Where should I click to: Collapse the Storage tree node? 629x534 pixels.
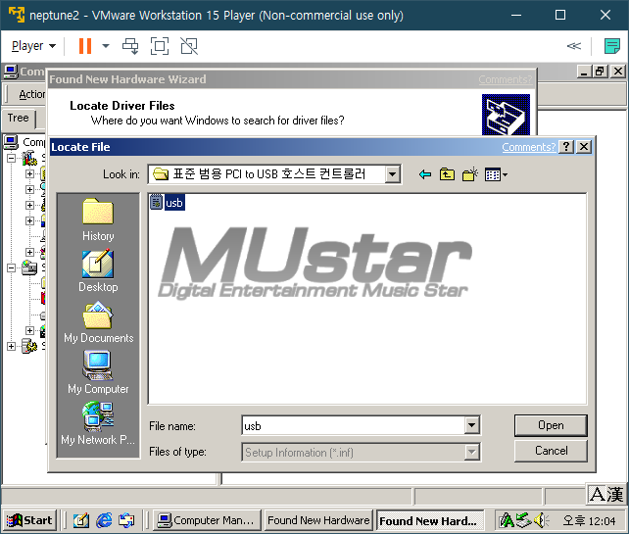click(11, 267)
